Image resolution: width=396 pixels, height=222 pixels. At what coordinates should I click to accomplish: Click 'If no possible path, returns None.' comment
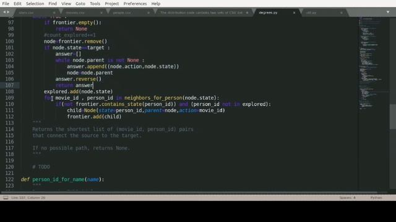(x=81, y=148)
